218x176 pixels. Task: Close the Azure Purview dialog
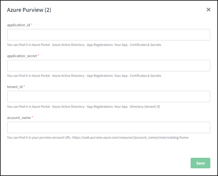coord(208,10)
